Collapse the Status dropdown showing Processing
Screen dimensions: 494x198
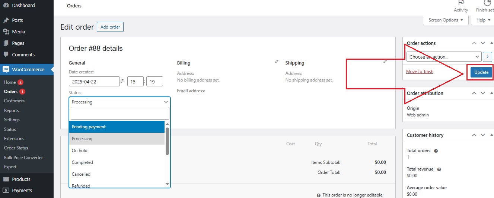tap(120, 102)
